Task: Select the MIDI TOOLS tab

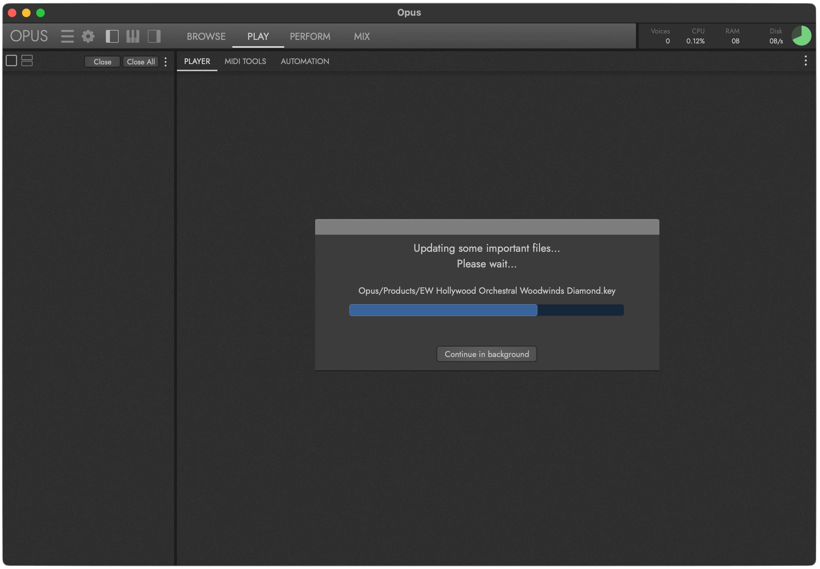Action: point(245,61)
